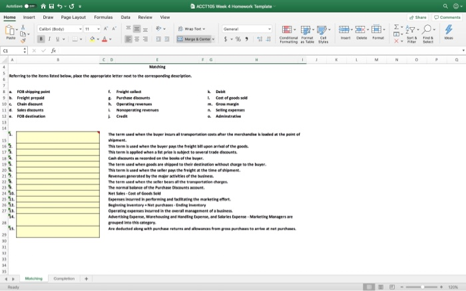The image size is (466, 291).
Task: Select column H header
Action: coord(256,60)
